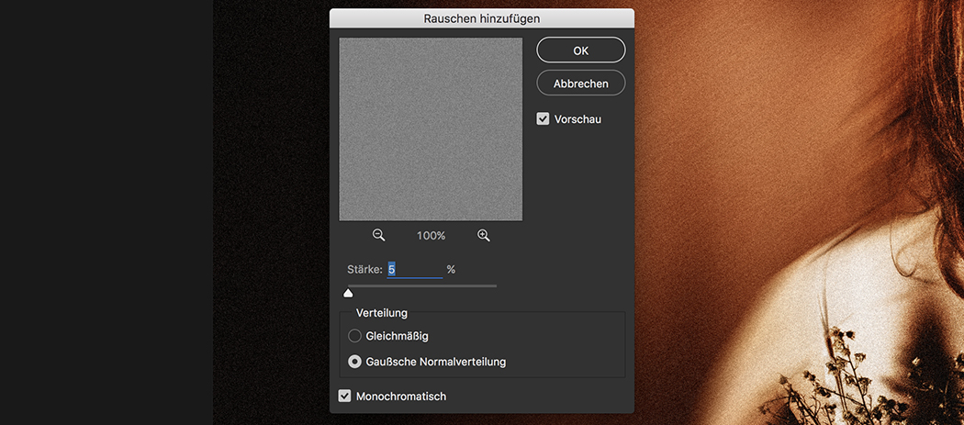Focus the Stärke percentage field
Screen dimensions: 964x425
coord(414,269)
